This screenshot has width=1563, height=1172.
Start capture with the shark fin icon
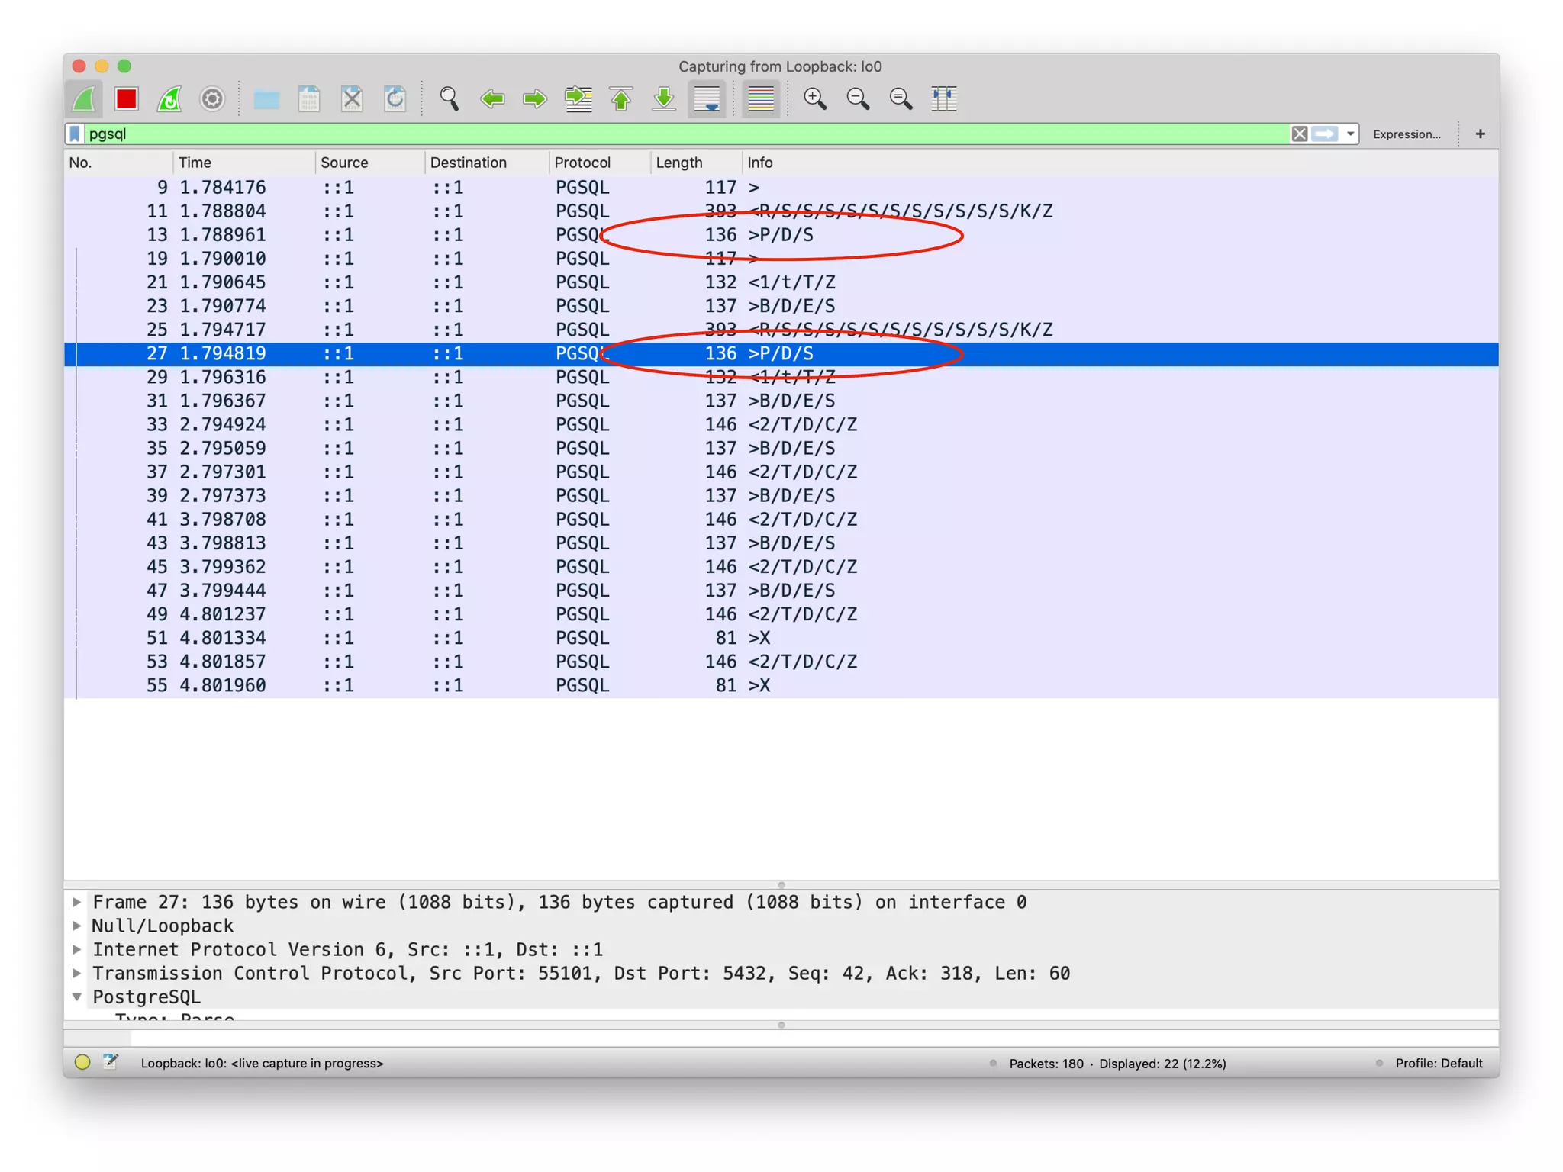84,98
